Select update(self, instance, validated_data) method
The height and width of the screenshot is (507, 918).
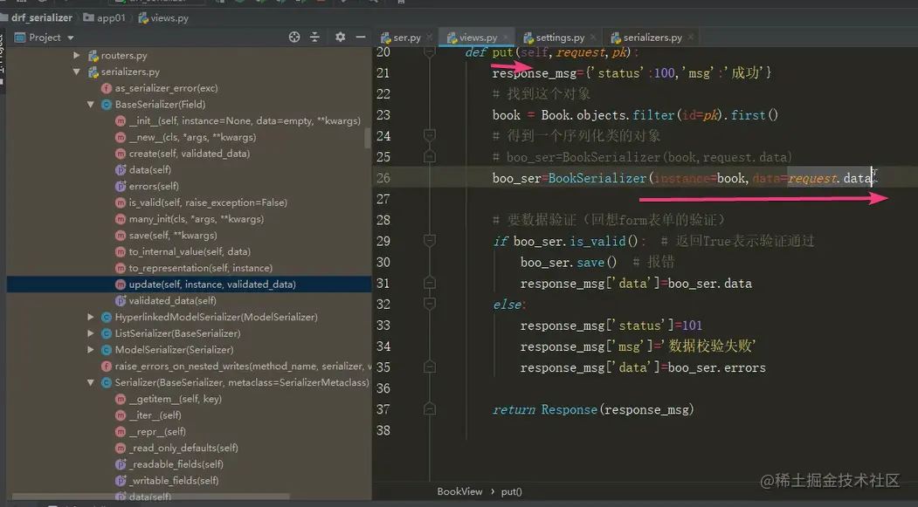click(212, 284)
